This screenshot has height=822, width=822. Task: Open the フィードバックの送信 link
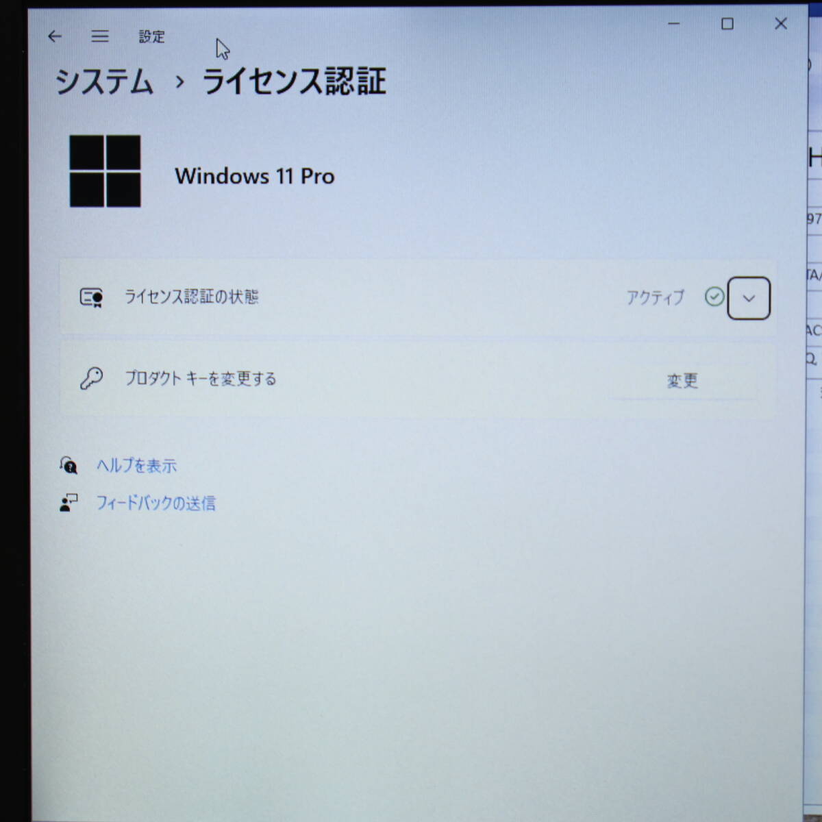click(155, 503)
